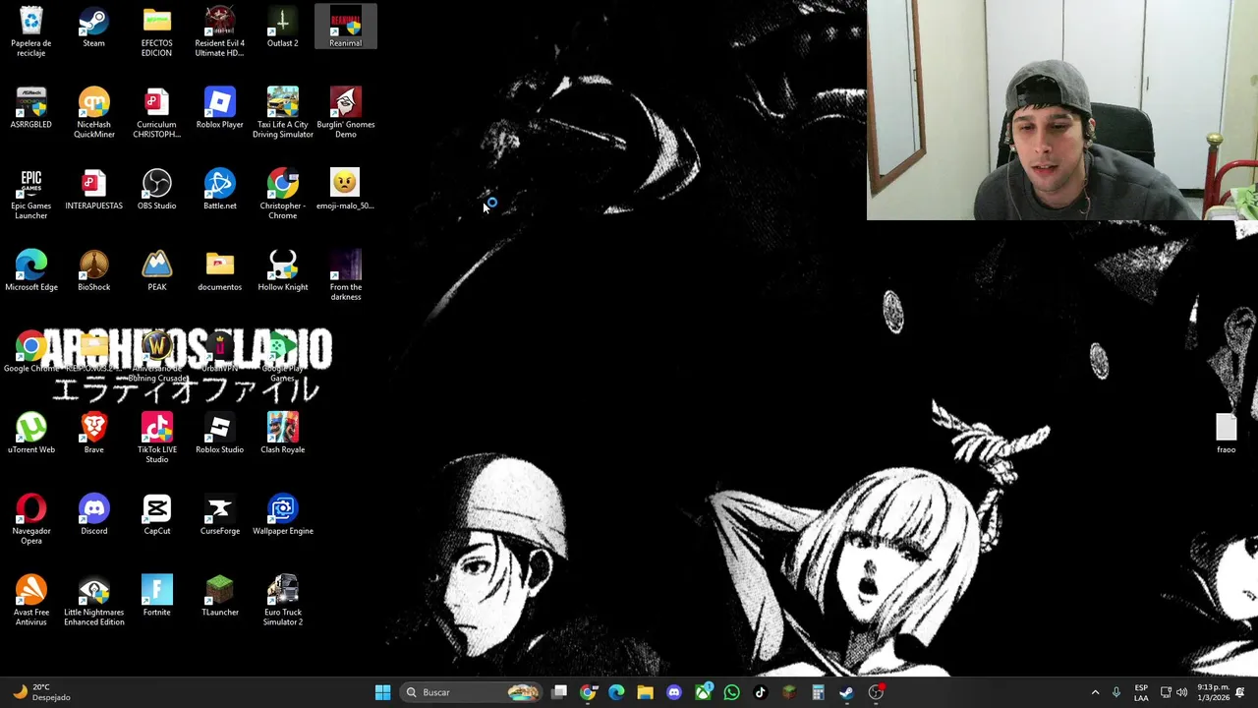Image resolution: width=1258 pixels, height=708 pixels.
Task: Select Navegador Opera shortcut
Action: (31, 520)
